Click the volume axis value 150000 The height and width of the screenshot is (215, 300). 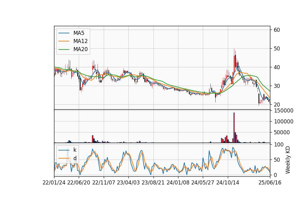tap(283, 111)
